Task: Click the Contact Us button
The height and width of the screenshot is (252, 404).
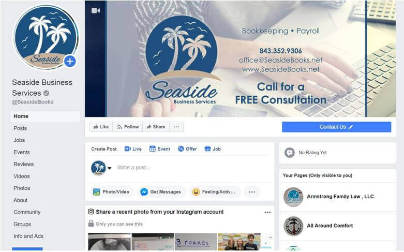Action: pyautogui.click(x=336, y=127)
